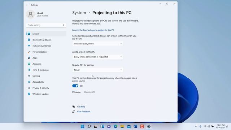231x130 pixels.
Task: Click the Windows Update icon
Action: 29,94
